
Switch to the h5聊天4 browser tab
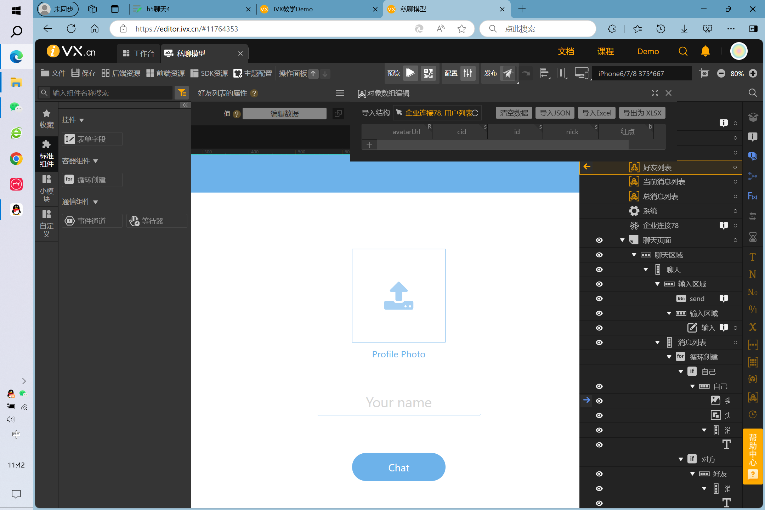coord(192,9)
